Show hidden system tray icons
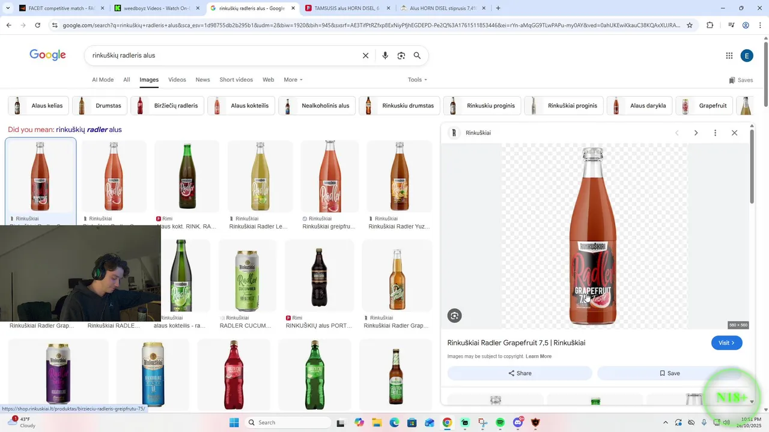Screen dimensions: 769x432 click(665, 422)
